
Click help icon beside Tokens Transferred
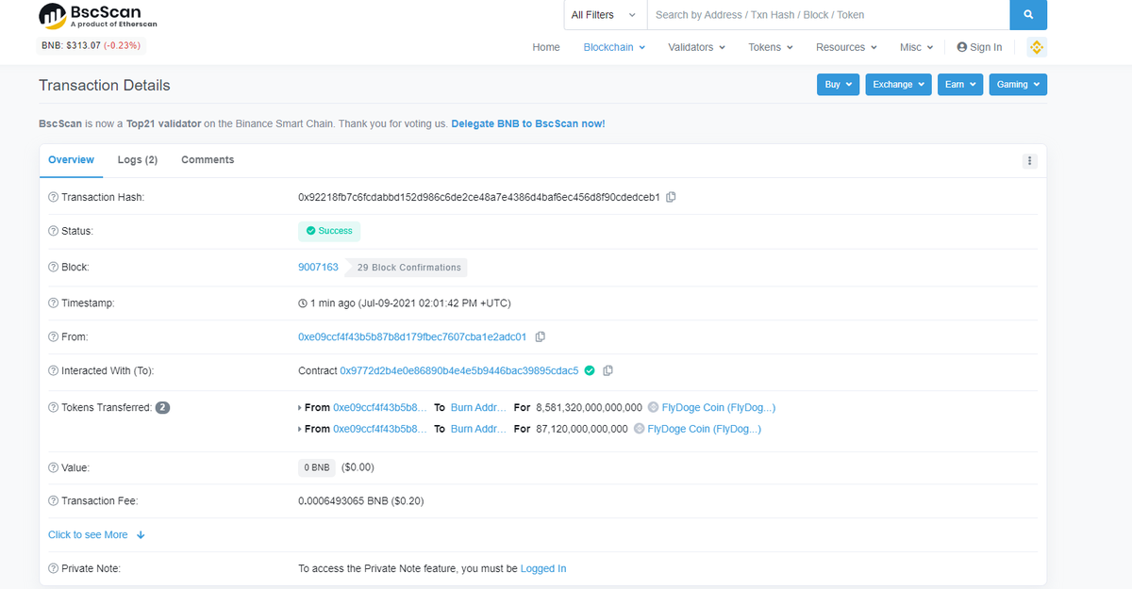[x=53, y=408]
